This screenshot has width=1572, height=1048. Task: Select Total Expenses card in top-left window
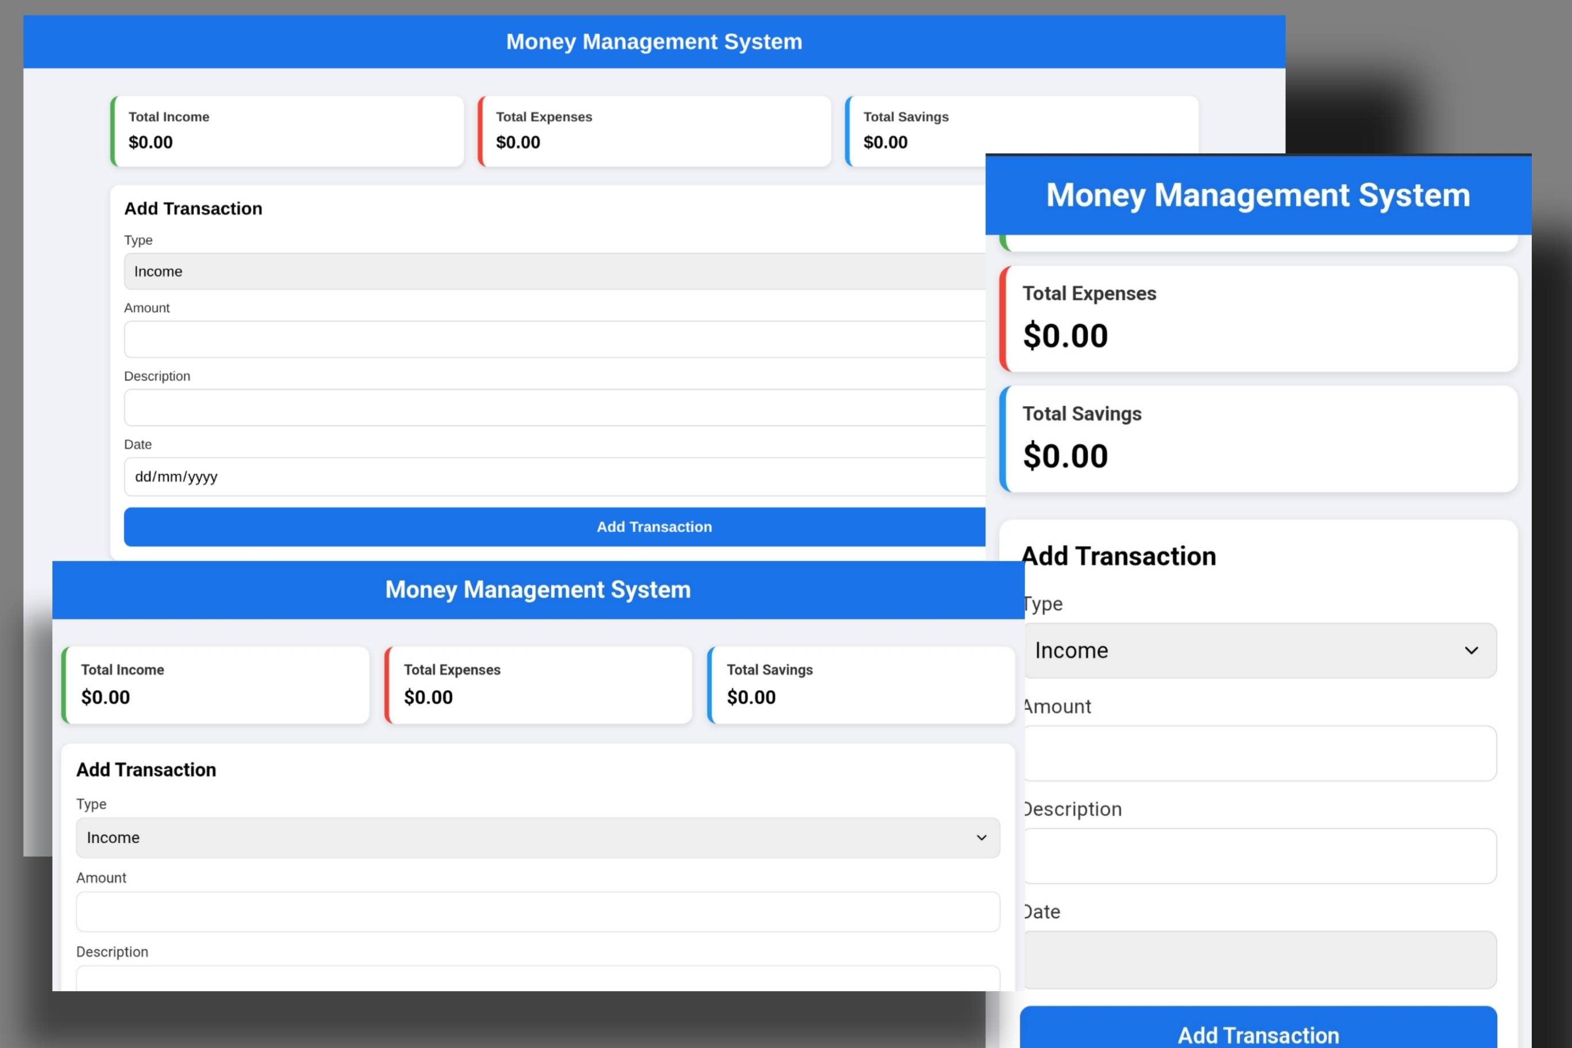[654, 131]
